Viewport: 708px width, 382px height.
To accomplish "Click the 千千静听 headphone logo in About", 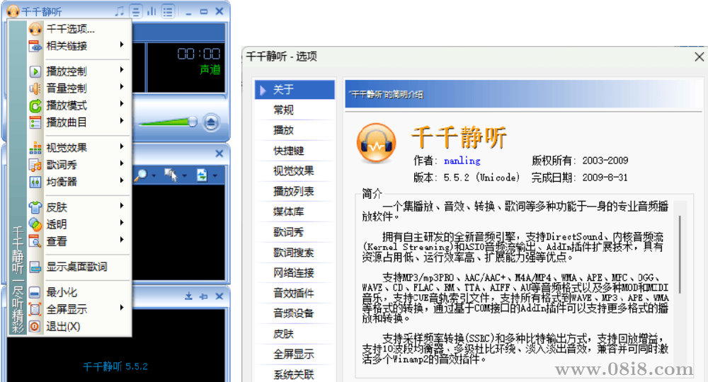I will (x=376, y=144).
